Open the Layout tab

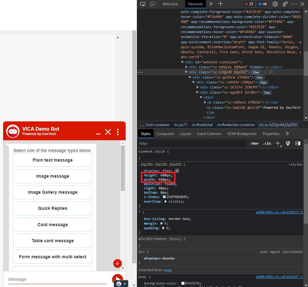click(x=185, y=134)
